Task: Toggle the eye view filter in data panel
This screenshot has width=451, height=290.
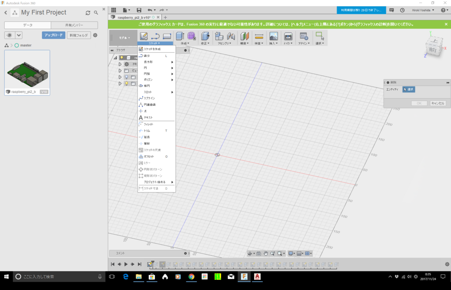Action: [10, 35]
